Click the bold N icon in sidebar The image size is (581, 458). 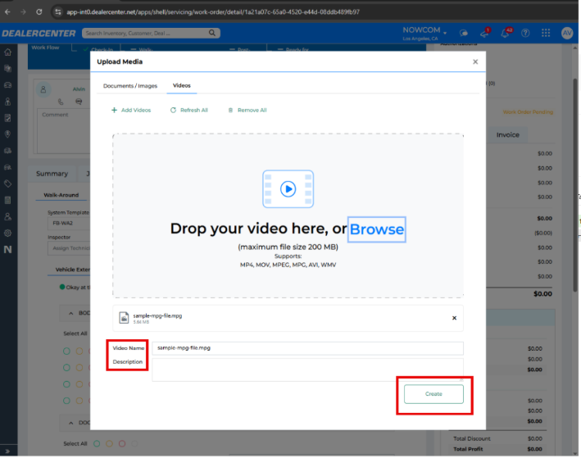(7, 249)
